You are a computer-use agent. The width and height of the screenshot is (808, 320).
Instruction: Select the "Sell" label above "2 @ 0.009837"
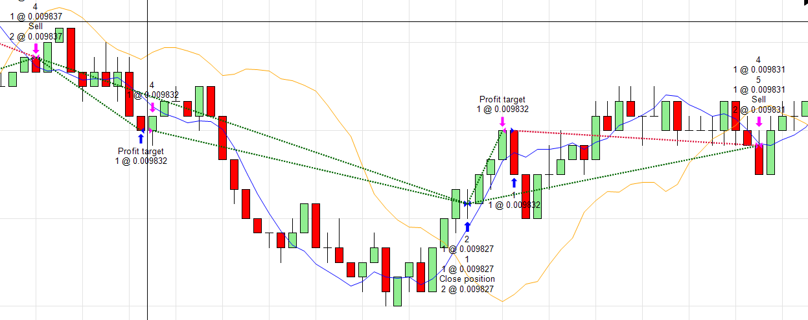pyautogui.click(x=36, y=27)
